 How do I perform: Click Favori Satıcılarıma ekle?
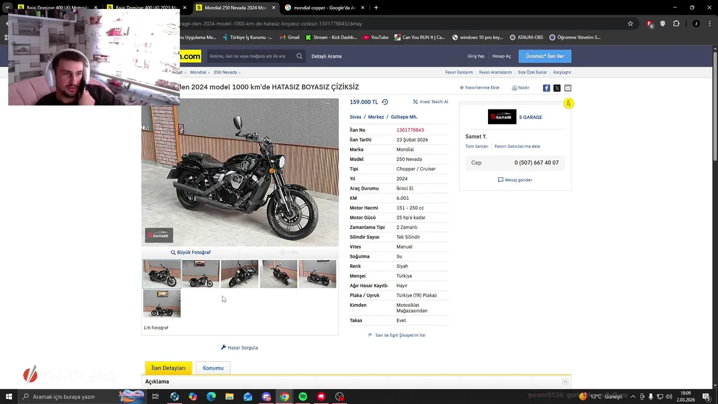tap(517, 146)
